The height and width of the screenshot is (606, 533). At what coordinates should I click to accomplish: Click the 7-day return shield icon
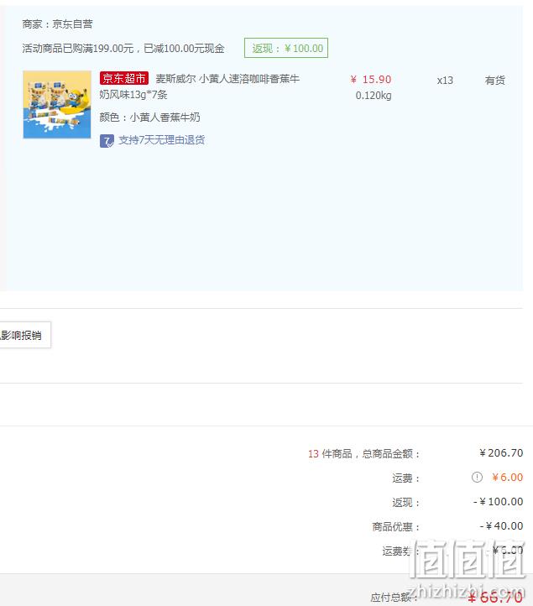(x=107, y=141)
